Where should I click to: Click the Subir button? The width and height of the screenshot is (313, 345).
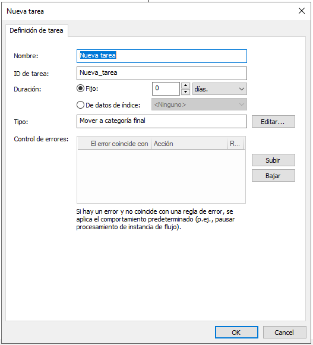[273, 160]
